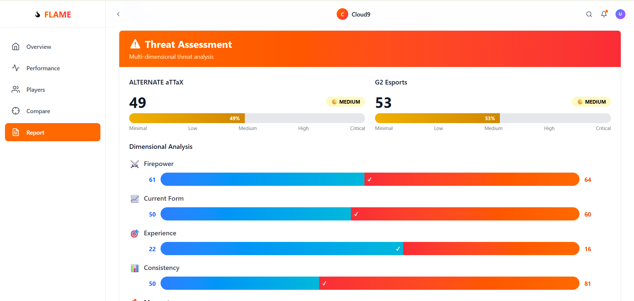Click ALTERNATE aTTaX MEDIUM threat badge
Viewport: 634px width, 301px height.
[346, 102]
